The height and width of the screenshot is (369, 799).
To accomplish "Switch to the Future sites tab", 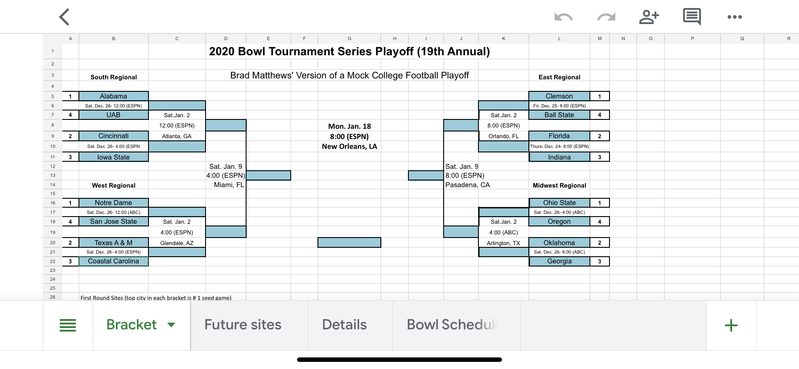I will pyautogui.click(x=243, y=325).
